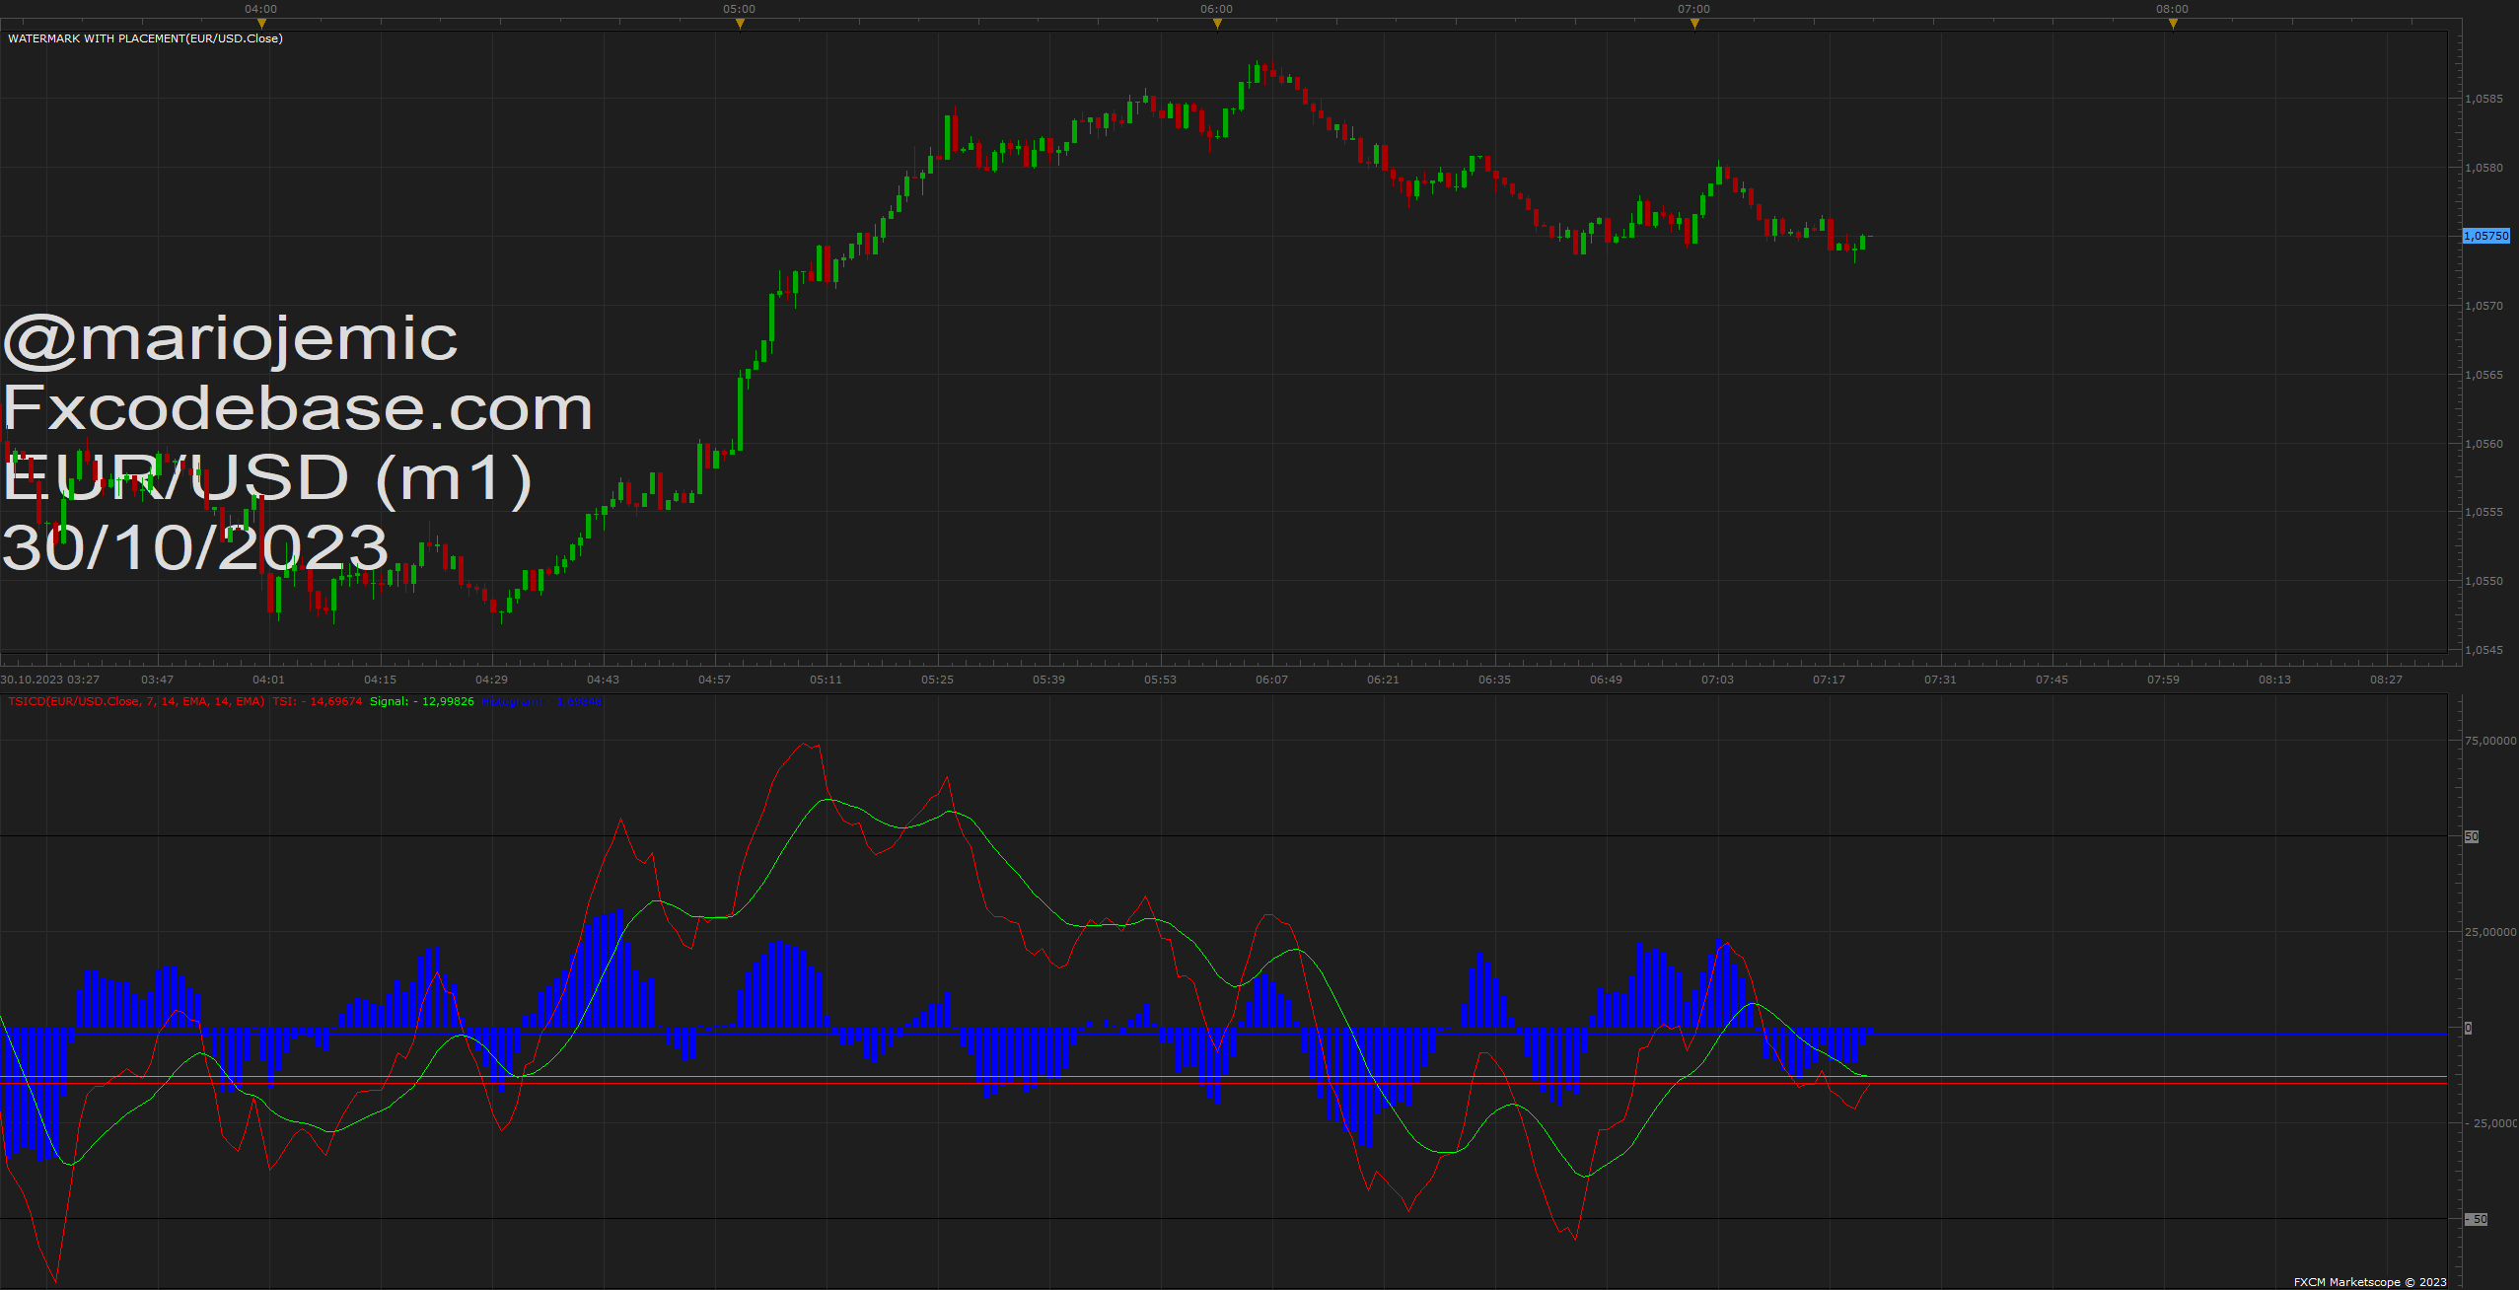Image resolution: width=2519 pixels, height=1290 pixels.
Task: Click the 04:15 time axis label
Action: click(x=380, y=680)
